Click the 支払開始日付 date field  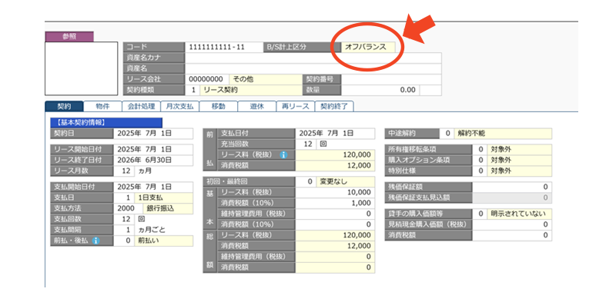153,187
